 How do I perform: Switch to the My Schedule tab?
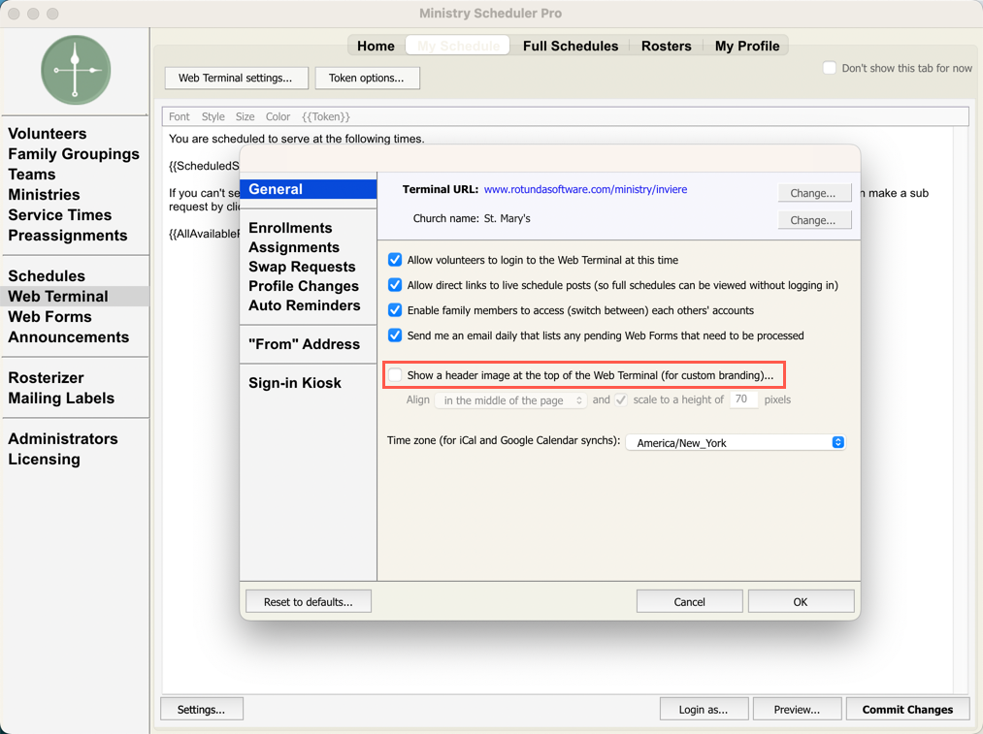[x=458, y=46]
